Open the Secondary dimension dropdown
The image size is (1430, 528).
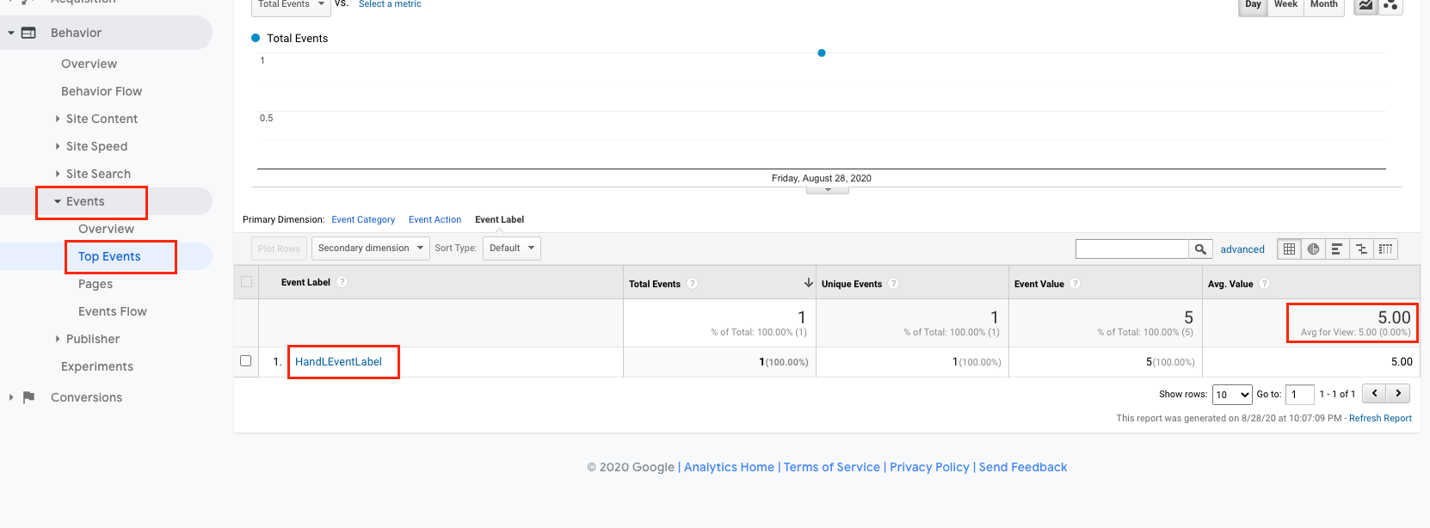(370, 249)
